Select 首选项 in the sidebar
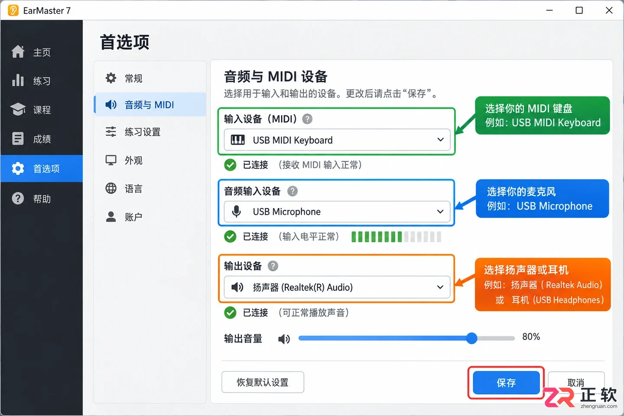624x416 pixels. click(x=42, y=168)
